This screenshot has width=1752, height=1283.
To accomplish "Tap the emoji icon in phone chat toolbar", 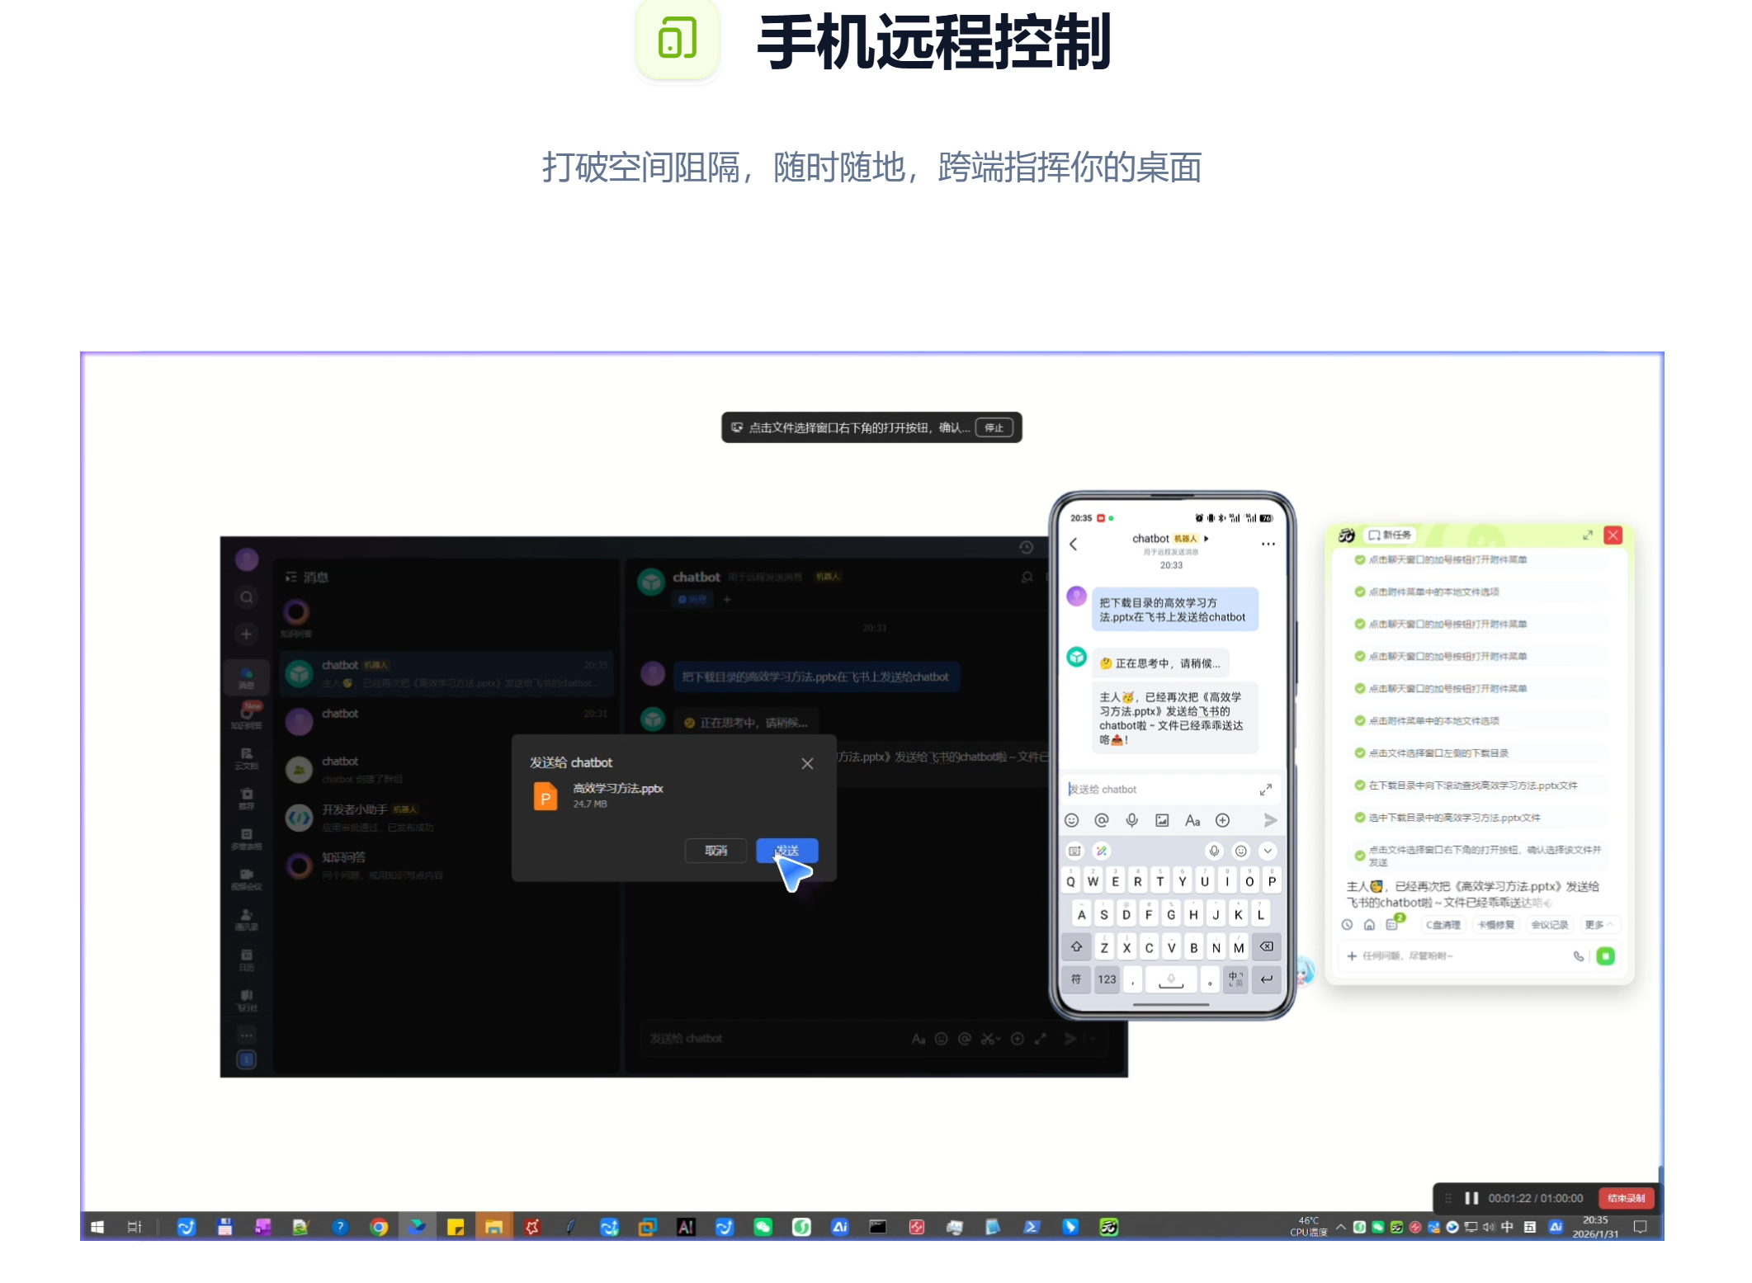I will [1071, 820].
